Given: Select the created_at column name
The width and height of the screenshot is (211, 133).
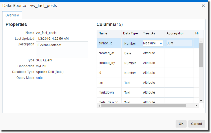Looking at the screenshot, I should (106, 53).
